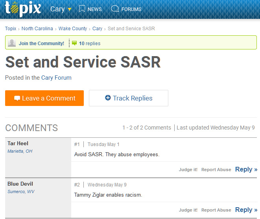Click the Blue Devil username
The width and height of the screenshot is (260, 219).
click(x=20, y=184)
